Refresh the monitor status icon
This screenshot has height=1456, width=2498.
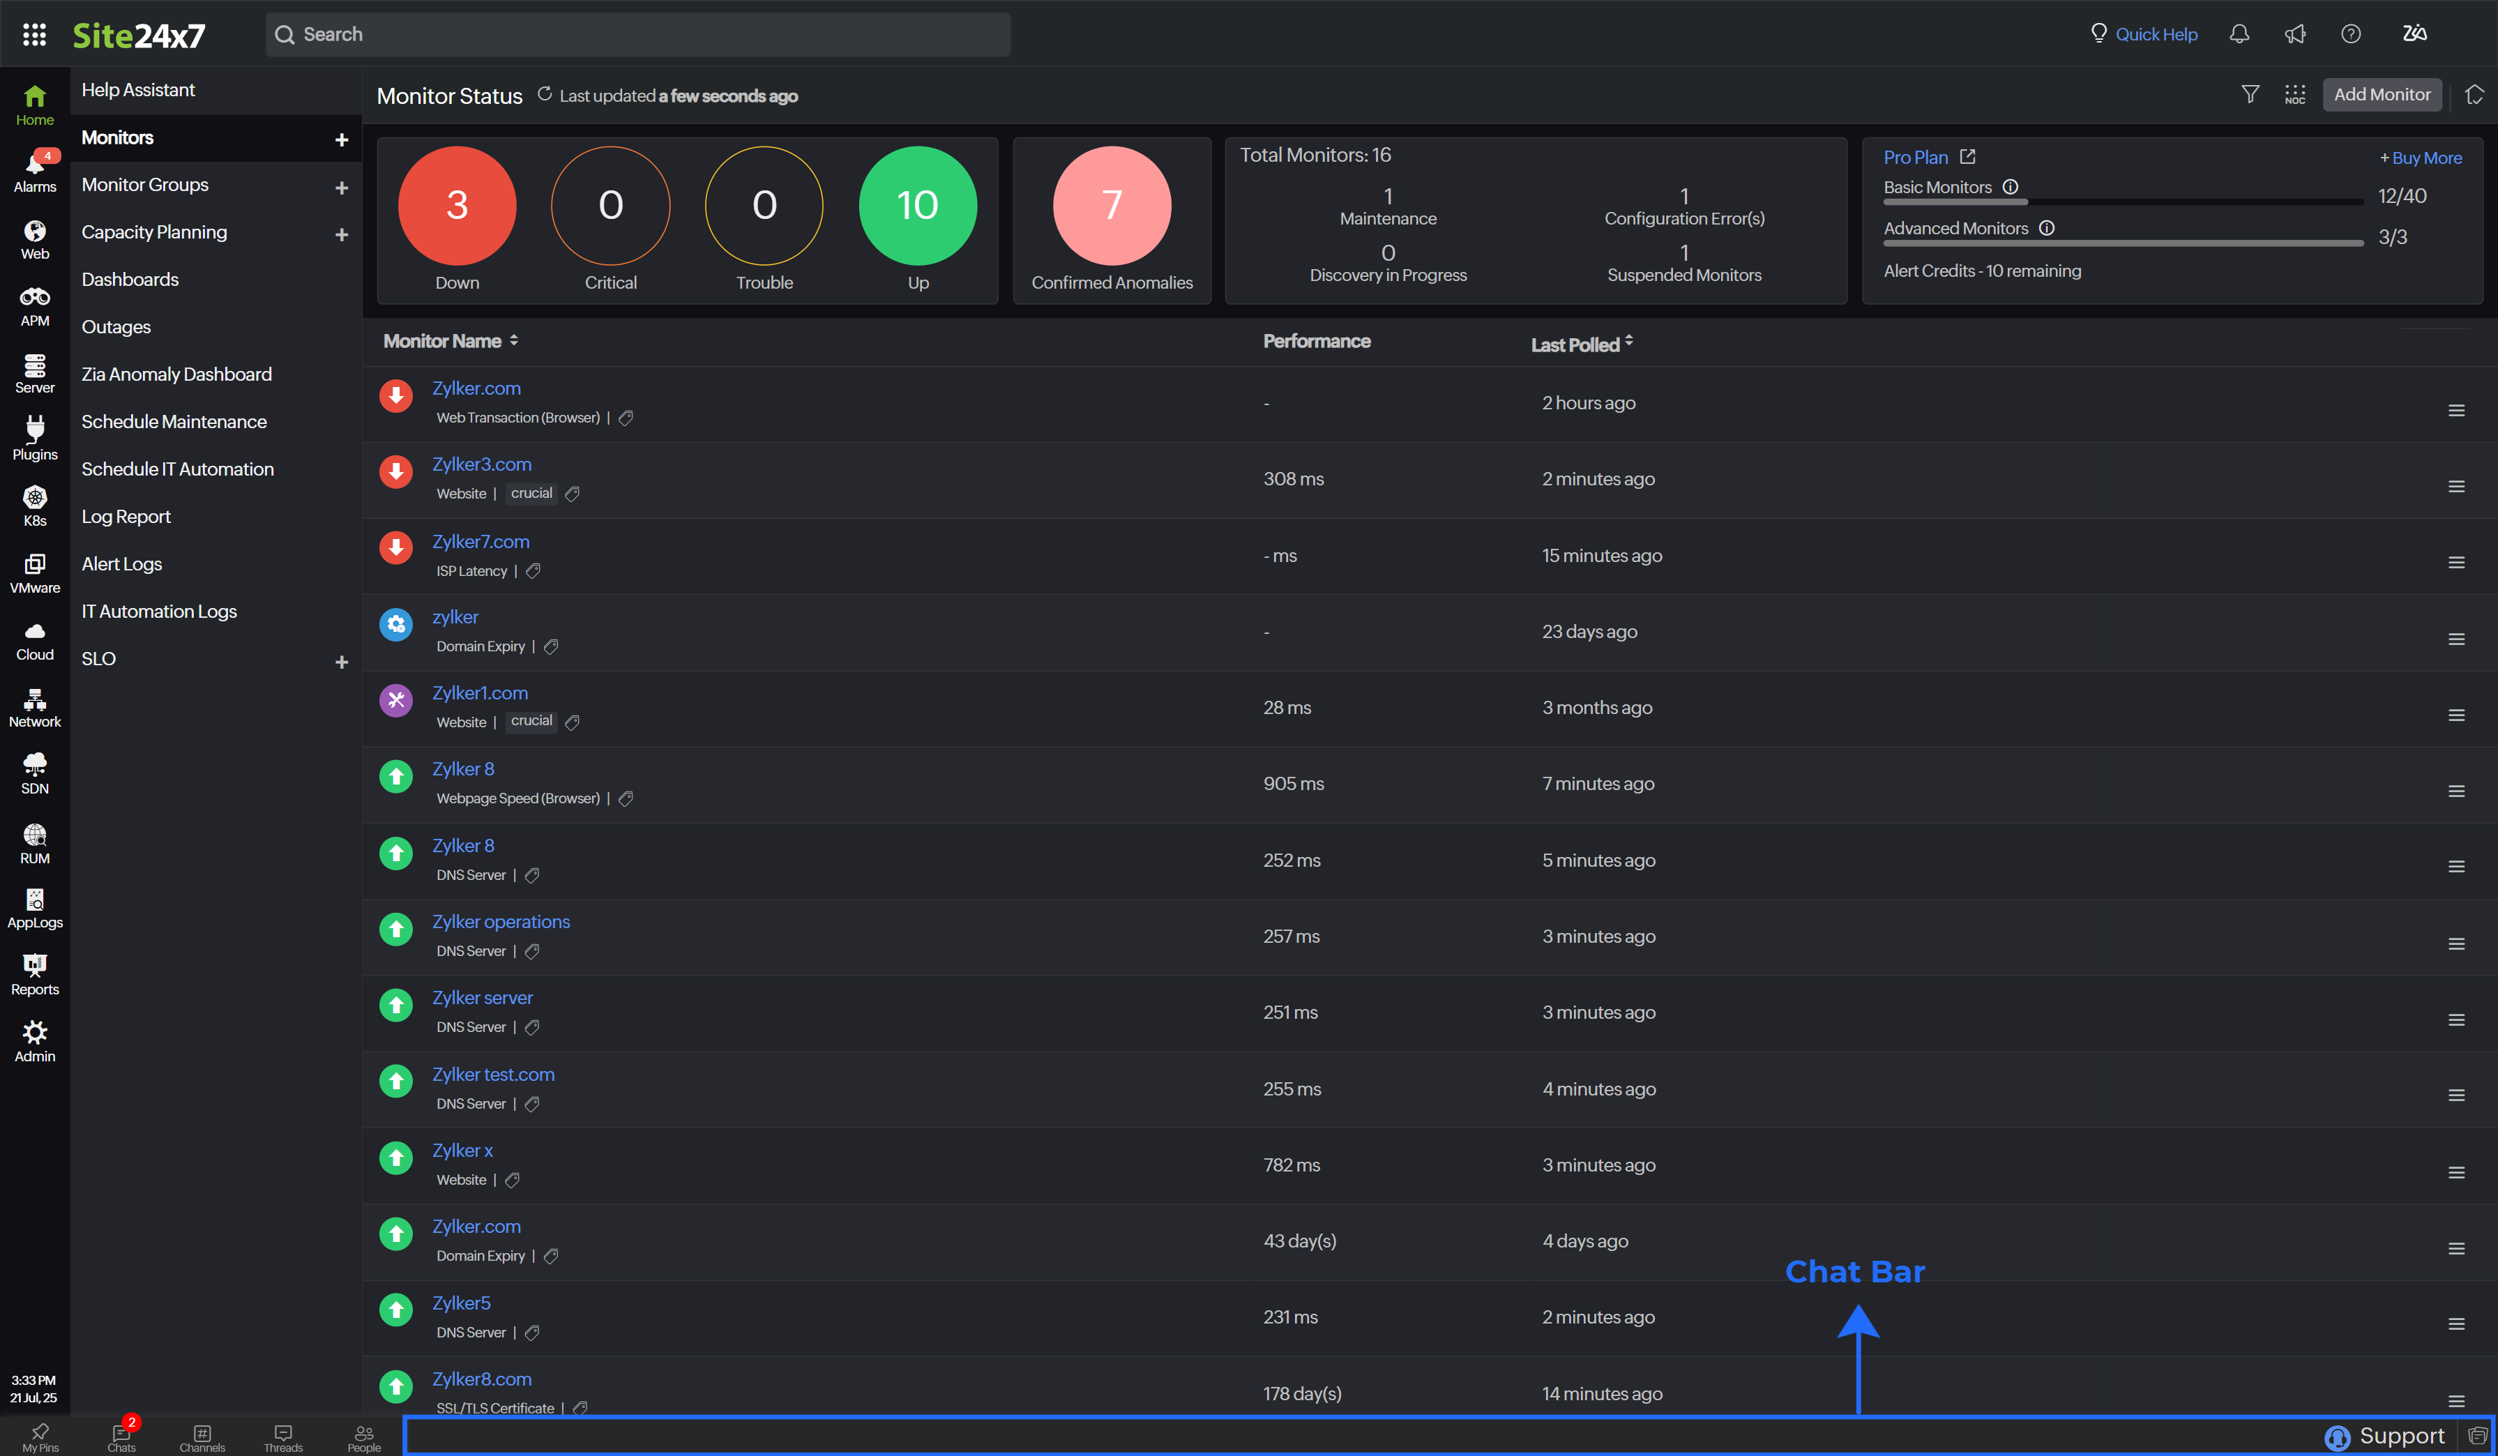coord(544,94)
